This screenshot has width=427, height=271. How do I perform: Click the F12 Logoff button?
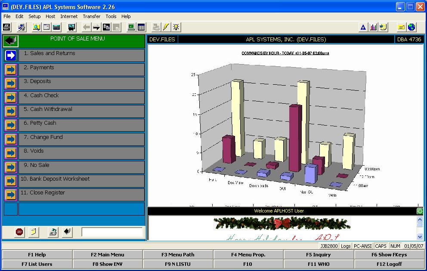click(389, 264)
